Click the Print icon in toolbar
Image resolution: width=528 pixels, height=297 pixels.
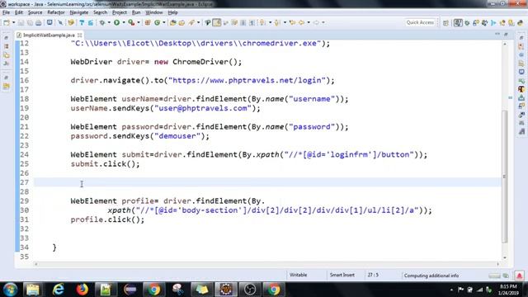[x=39, y=22]
